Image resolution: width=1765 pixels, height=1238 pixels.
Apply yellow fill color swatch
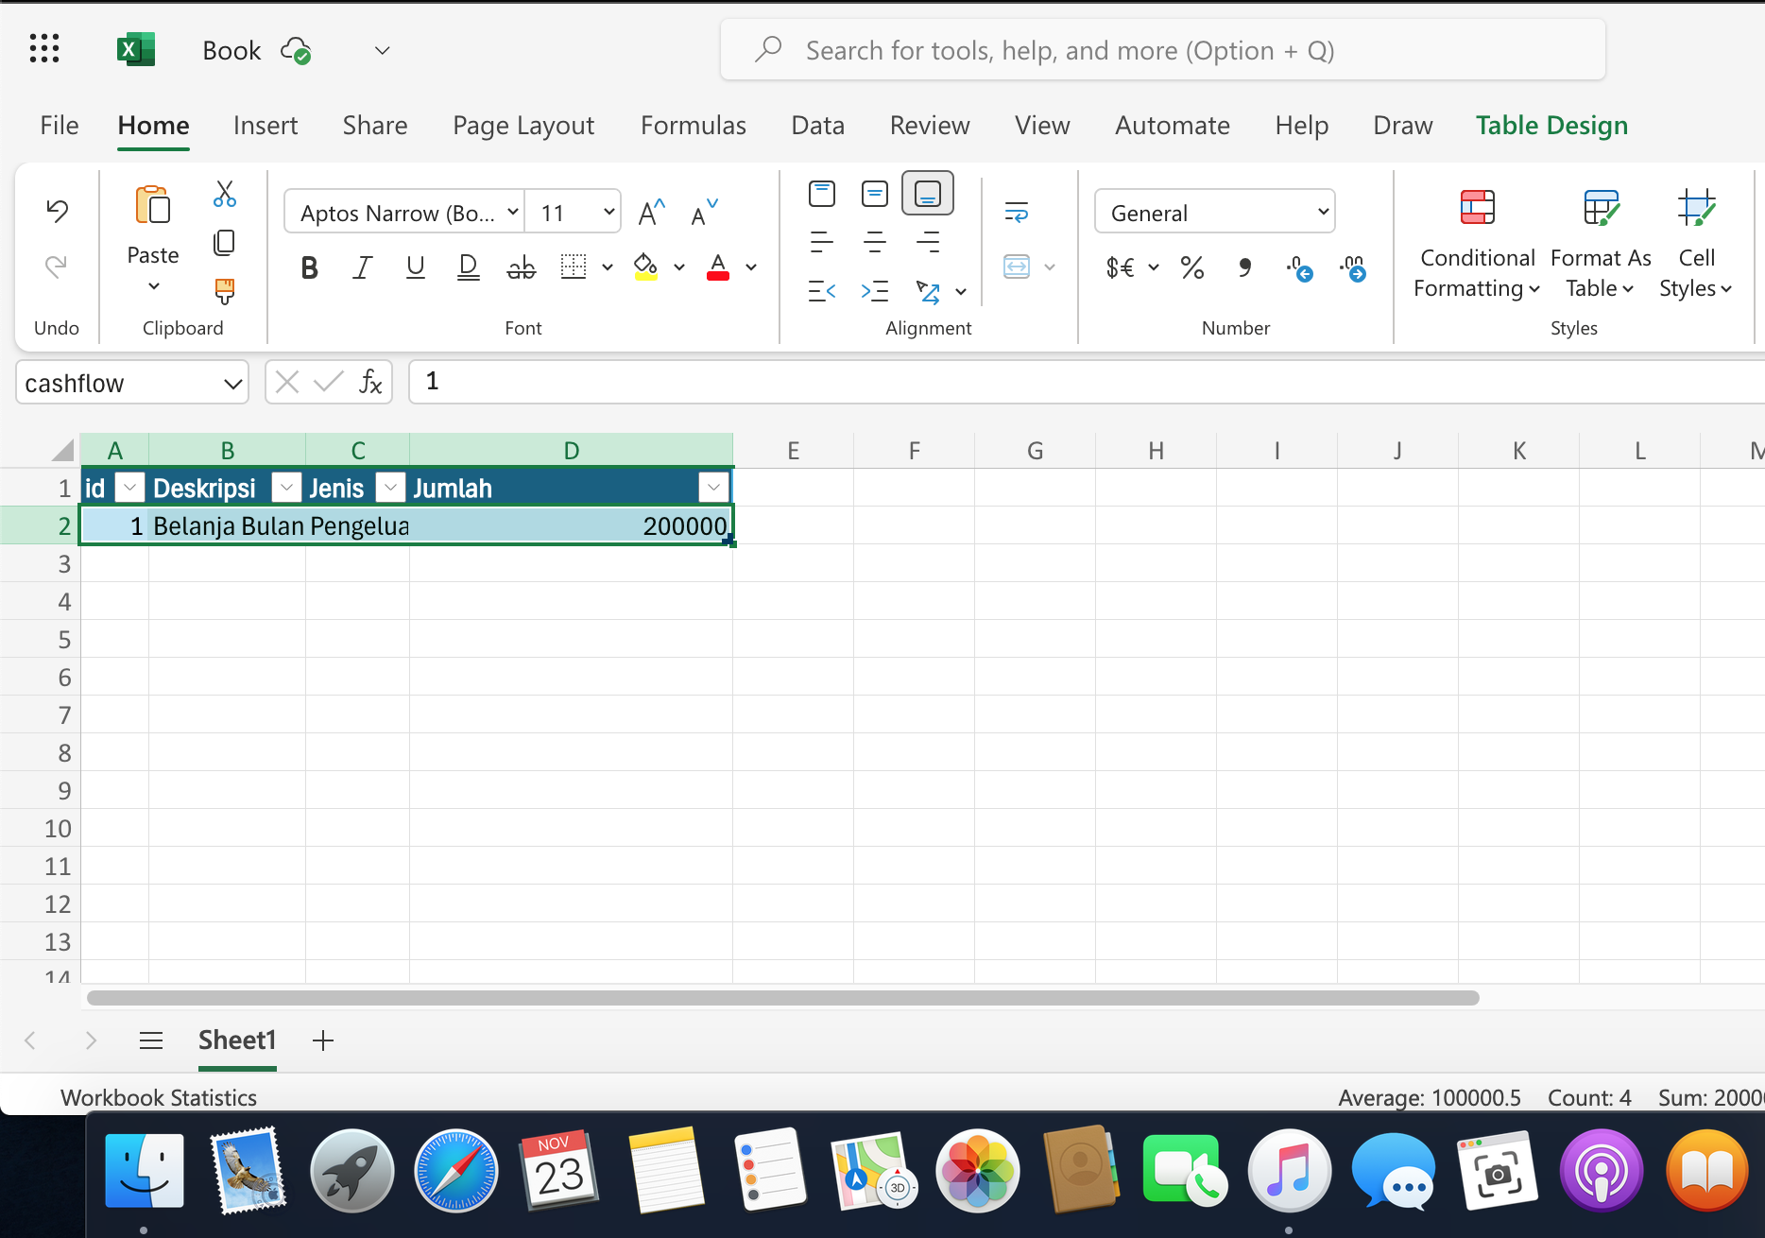coord(646,267)
